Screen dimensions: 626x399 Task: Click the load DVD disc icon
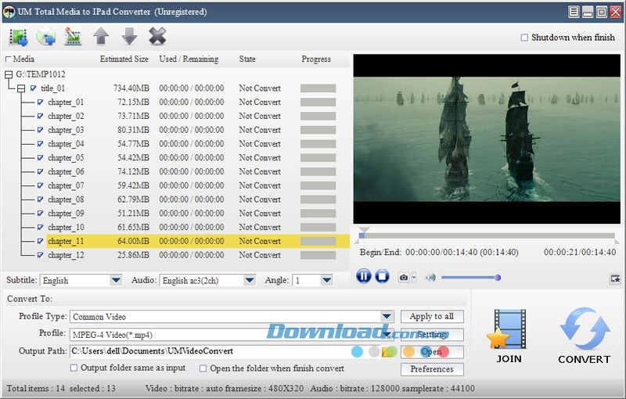pos(46,37)
